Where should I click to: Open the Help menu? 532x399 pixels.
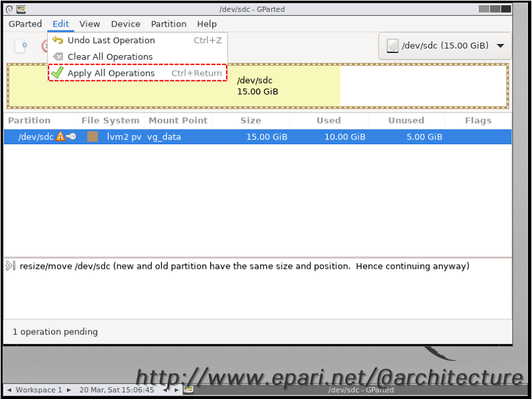click(207, 24)
